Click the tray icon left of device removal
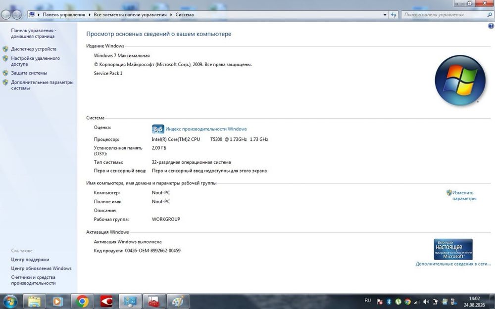 (x=445, y=302)
